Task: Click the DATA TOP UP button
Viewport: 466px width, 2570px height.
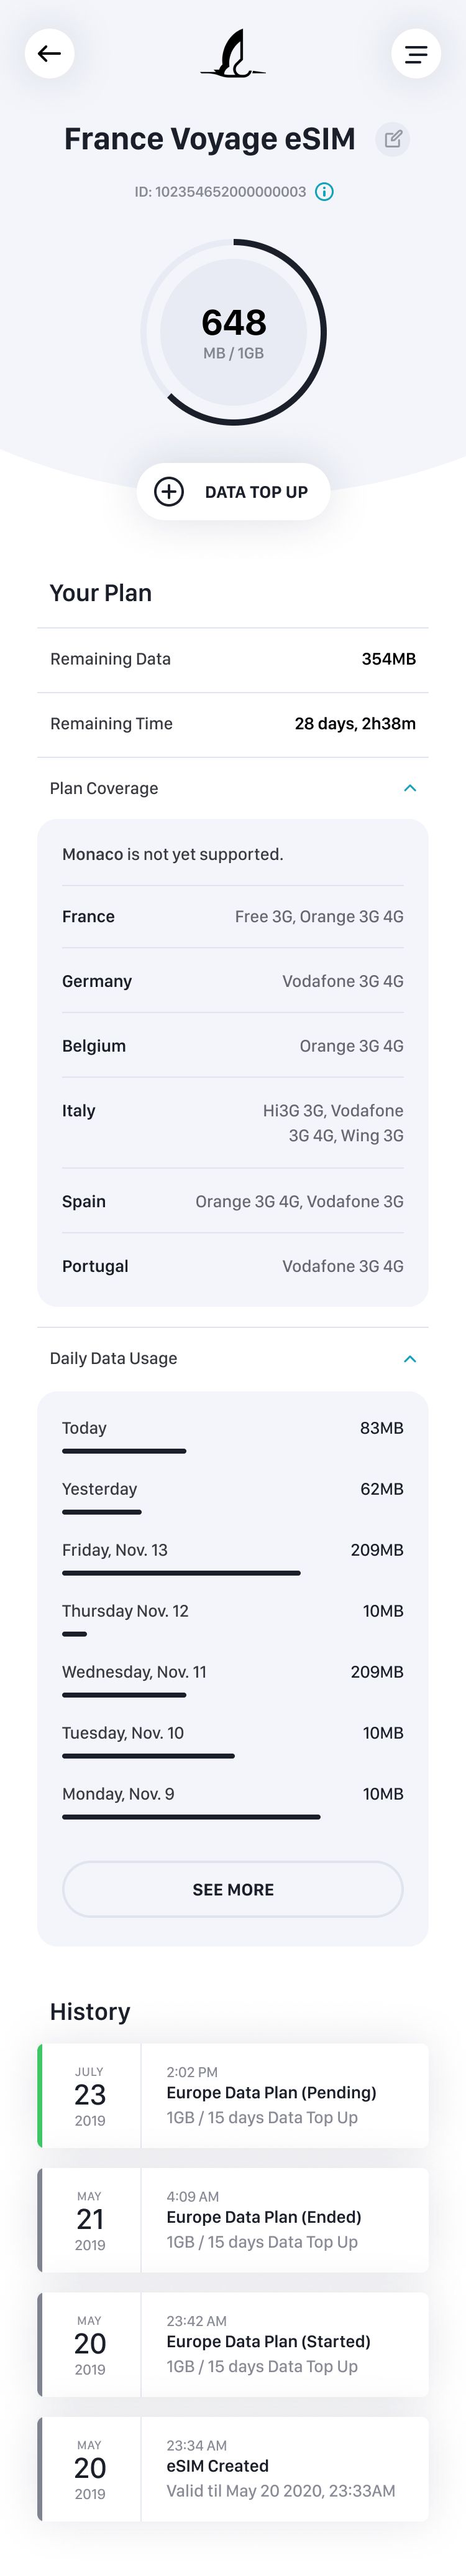Action: pyautogui.click(x=233, y=491)
